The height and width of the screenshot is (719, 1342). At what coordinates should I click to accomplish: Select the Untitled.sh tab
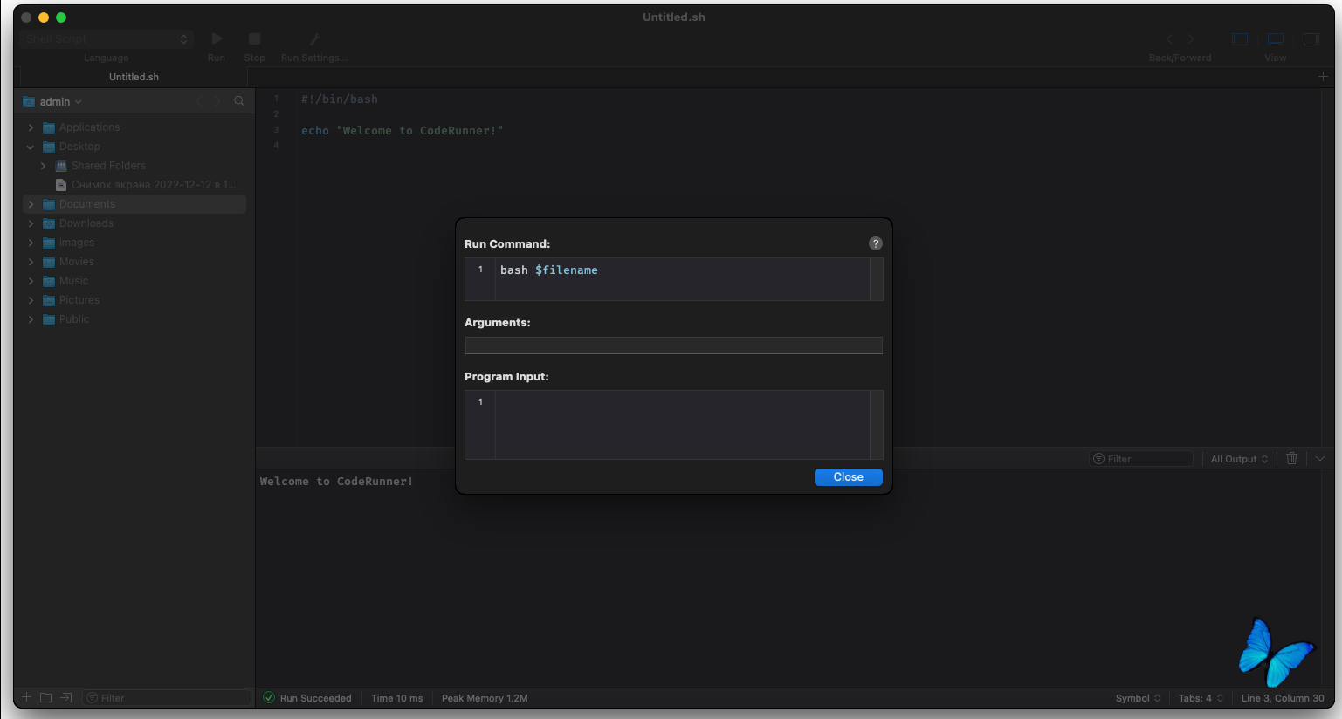point(134,77)
